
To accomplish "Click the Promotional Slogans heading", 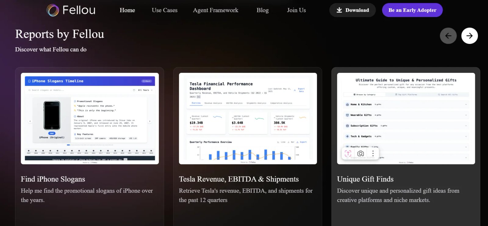I will (90, 101).
